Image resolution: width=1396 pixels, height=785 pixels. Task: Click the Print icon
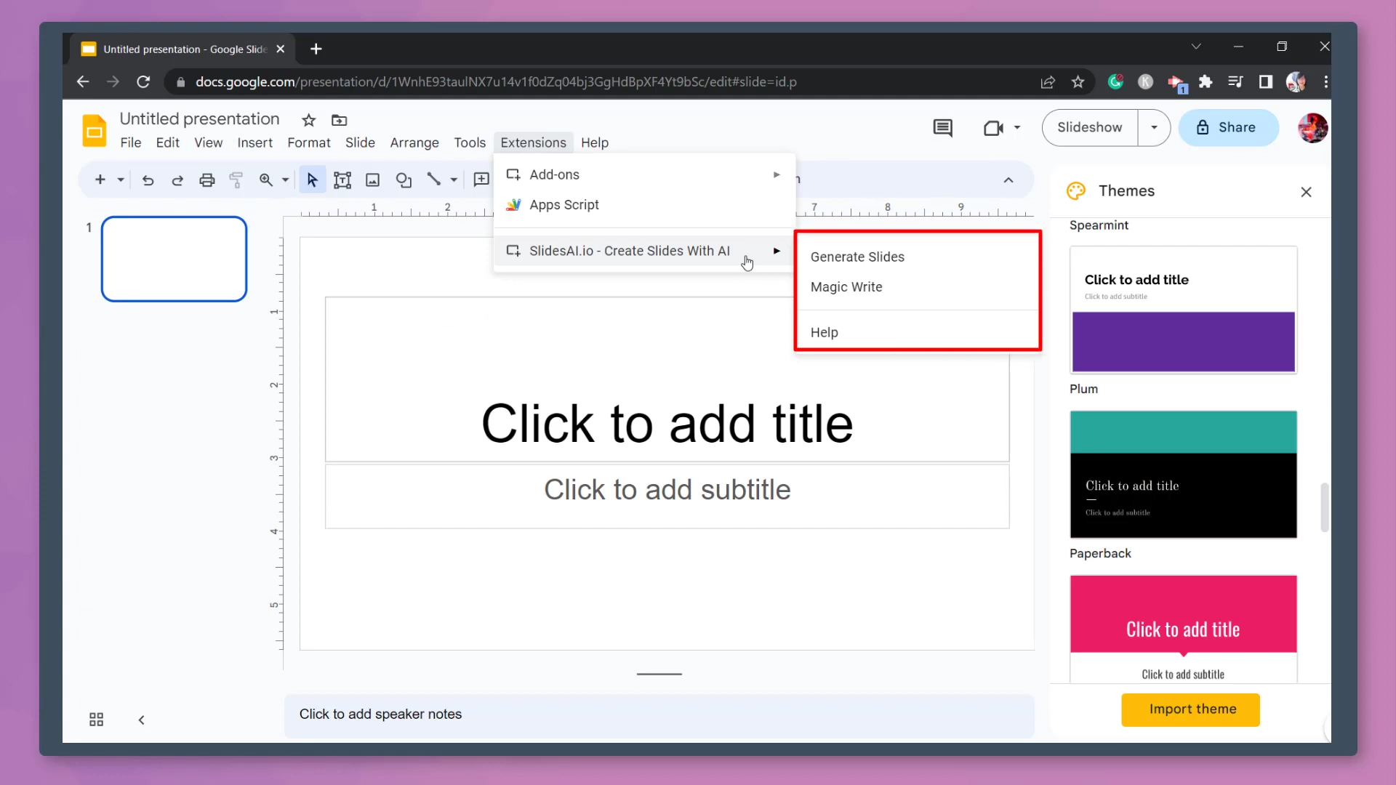point(207,180)
